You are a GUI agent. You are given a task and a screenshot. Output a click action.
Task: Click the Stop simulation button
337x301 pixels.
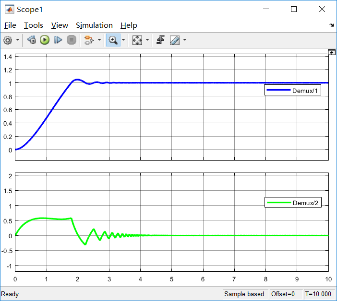[x=72, y=40]
